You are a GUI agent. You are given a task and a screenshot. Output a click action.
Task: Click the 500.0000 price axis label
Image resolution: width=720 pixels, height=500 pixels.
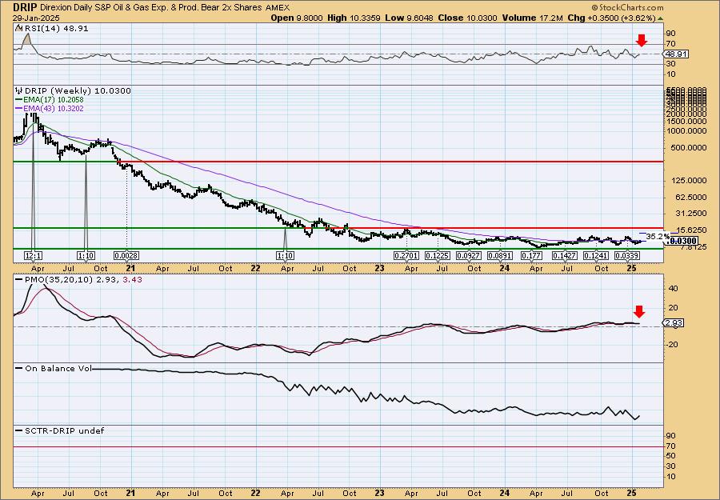point(690,148)
